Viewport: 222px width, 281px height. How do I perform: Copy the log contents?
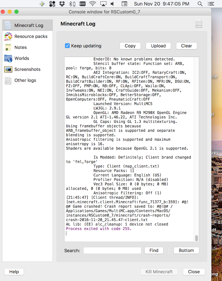pyautogui.click(x=130, y=46)
